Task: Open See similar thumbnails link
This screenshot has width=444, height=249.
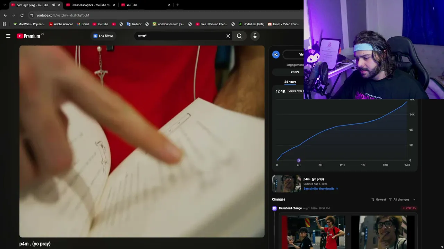Action: click(321, 189)
